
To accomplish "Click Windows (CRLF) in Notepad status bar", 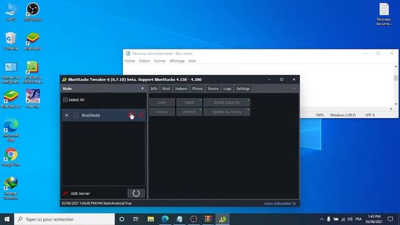I will [343, 115].
